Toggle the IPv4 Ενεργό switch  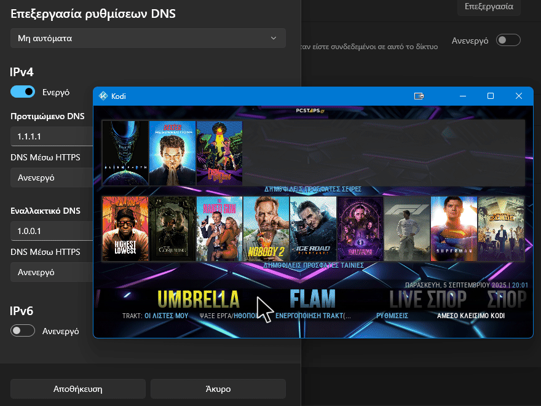click(23, 92)
